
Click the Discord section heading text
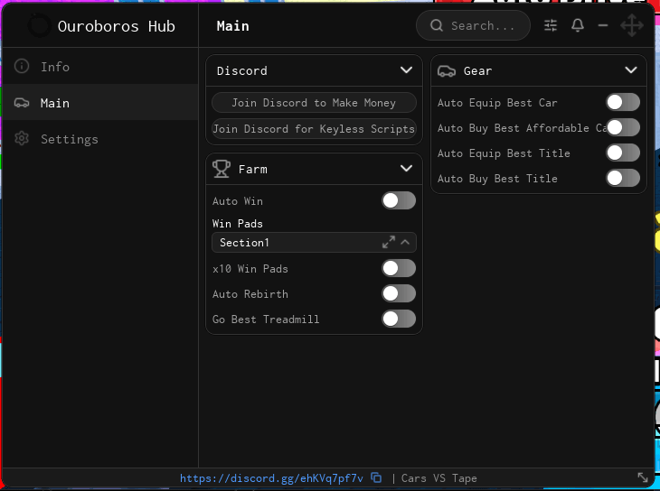(242, 70)
